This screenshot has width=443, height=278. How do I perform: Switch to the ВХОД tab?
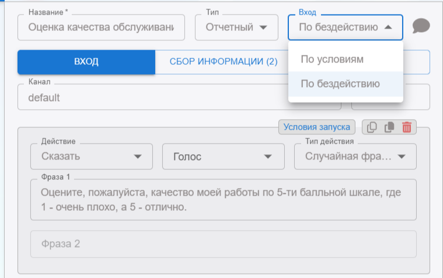[86, 62]
